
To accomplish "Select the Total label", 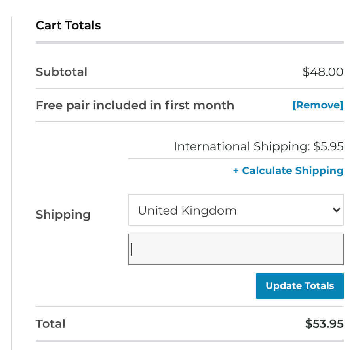I will coord(50,323).
